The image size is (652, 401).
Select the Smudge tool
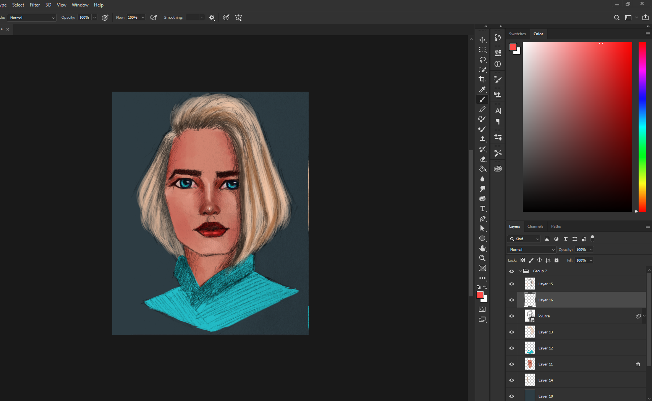tap(482, 189)
